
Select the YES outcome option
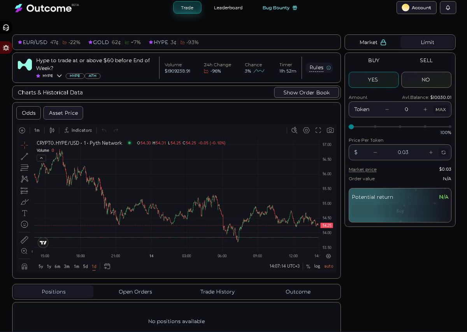374,80
